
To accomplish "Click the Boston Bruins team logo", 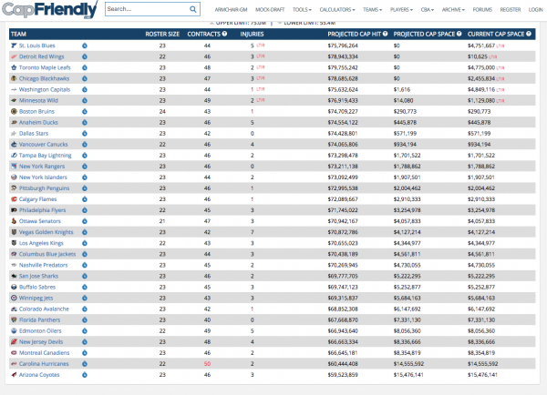I will tap(13, 110).
